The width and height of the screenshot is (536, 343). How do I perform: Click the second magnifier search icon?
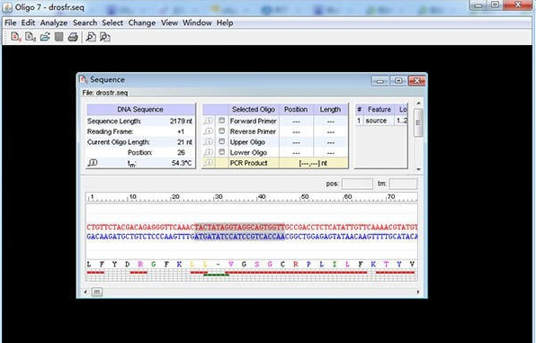(x=104, y=37)
